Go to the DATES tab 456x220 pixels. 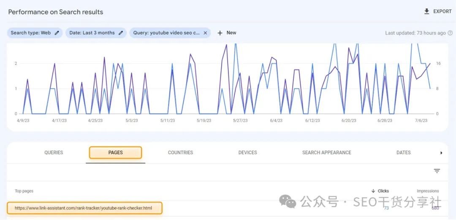pos(403,153)
